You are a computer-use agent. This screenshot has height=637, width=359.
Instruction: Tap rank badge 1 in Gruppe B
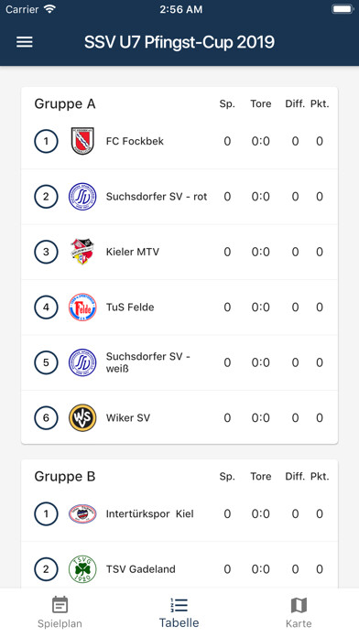tap(46, 514)
